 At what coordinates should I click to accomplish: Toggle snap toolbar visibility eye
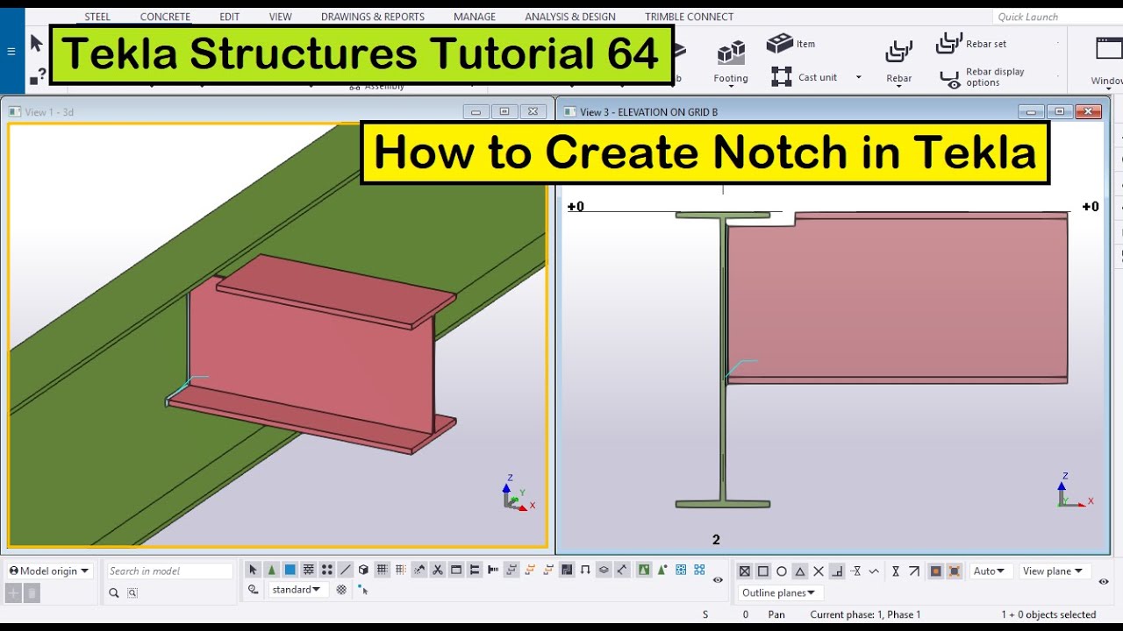[x=1104, y=581]
